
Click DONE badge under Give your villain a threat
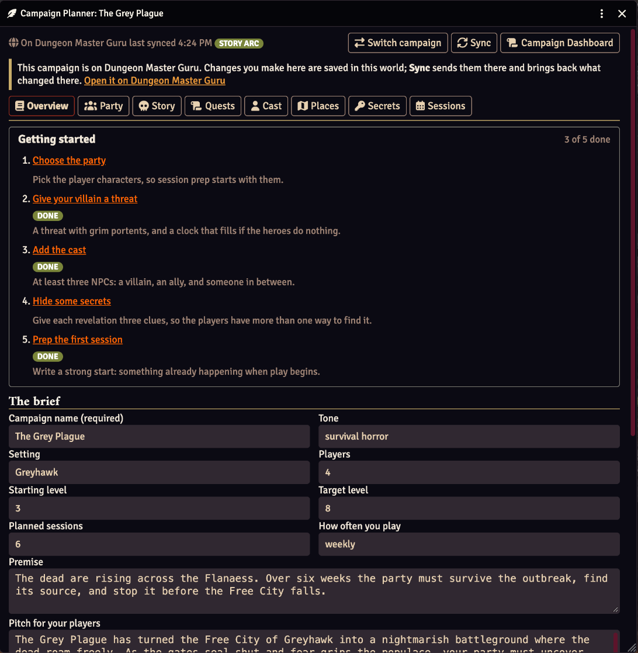click(48, 216)
